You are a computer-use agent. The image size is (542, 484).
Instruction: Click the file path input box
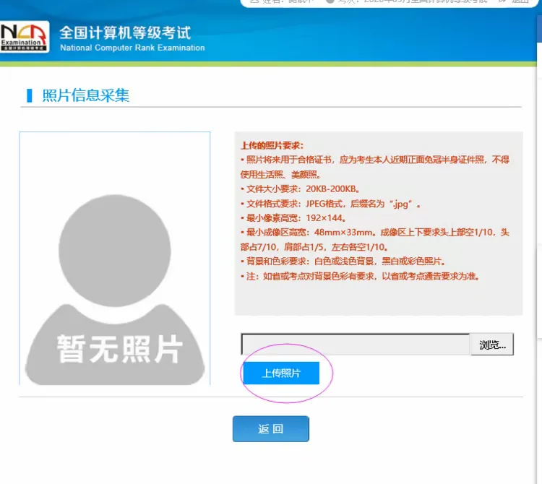coord(356,345)
